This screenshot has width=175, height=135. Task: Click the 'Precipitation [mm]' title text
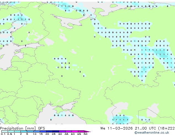pos(18,128)
